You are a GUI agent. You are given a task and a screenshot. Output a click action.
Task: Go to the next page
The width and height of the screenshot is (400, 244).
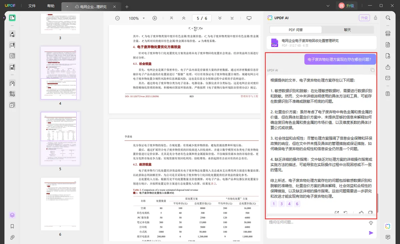(220, 18)
